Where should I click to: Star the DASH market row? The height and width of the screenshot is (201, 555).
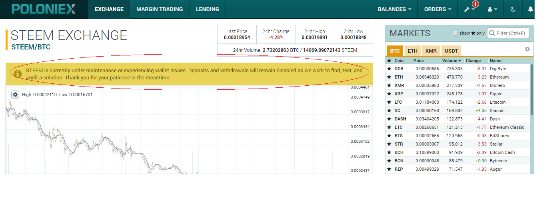389,119
